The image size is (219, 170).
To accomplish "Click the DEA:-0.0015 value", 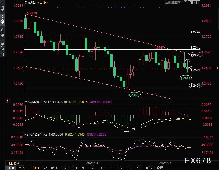I will pos(78,102).
